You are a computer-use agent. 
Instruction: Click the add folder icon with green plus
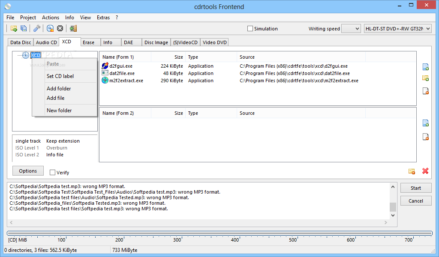pos(425,78)
